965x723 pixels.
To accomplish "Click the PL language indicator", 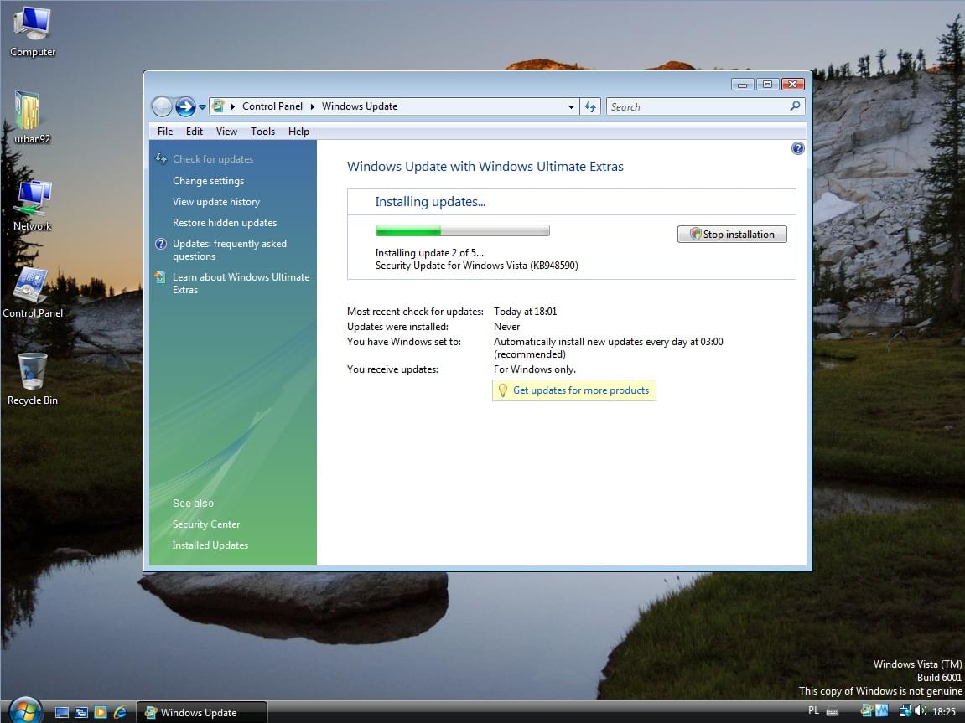I will [x=813, y=710].
